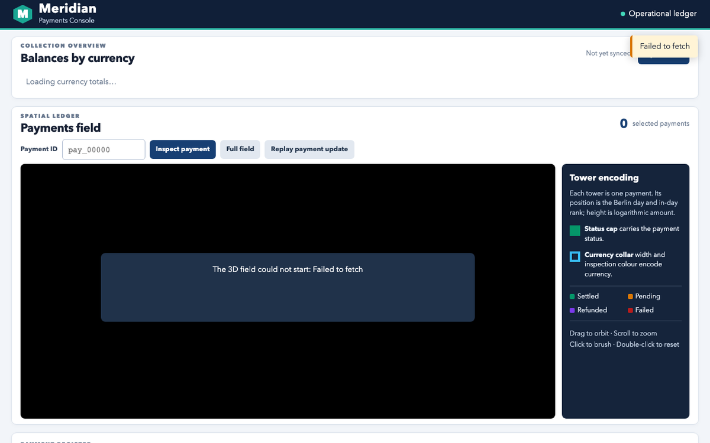Focus the Payment ID input field
The image size is (710, 443).
point(104,149)
